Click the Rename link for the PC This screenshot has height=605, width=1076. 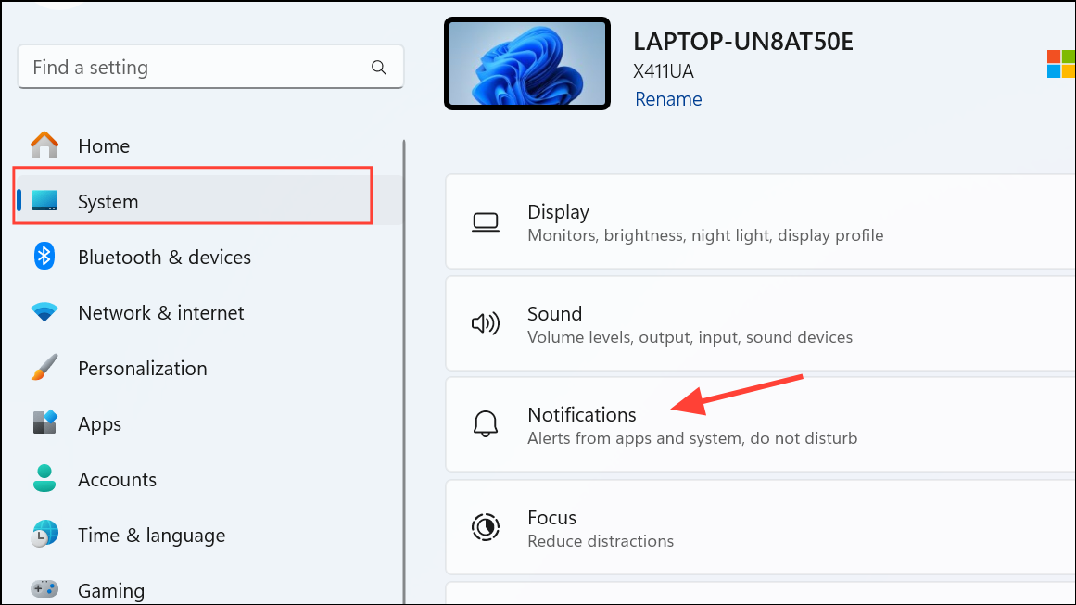(668, 99)
